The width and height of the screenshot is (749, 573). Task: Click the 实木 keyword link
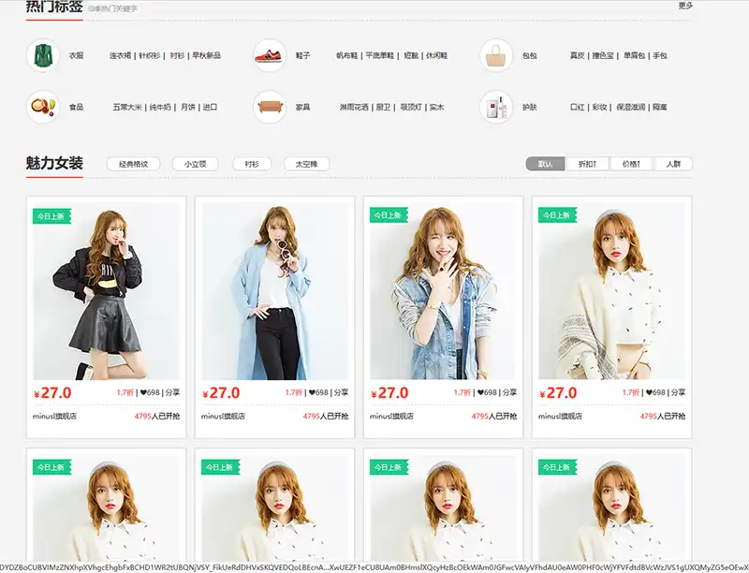pos(436,107)
